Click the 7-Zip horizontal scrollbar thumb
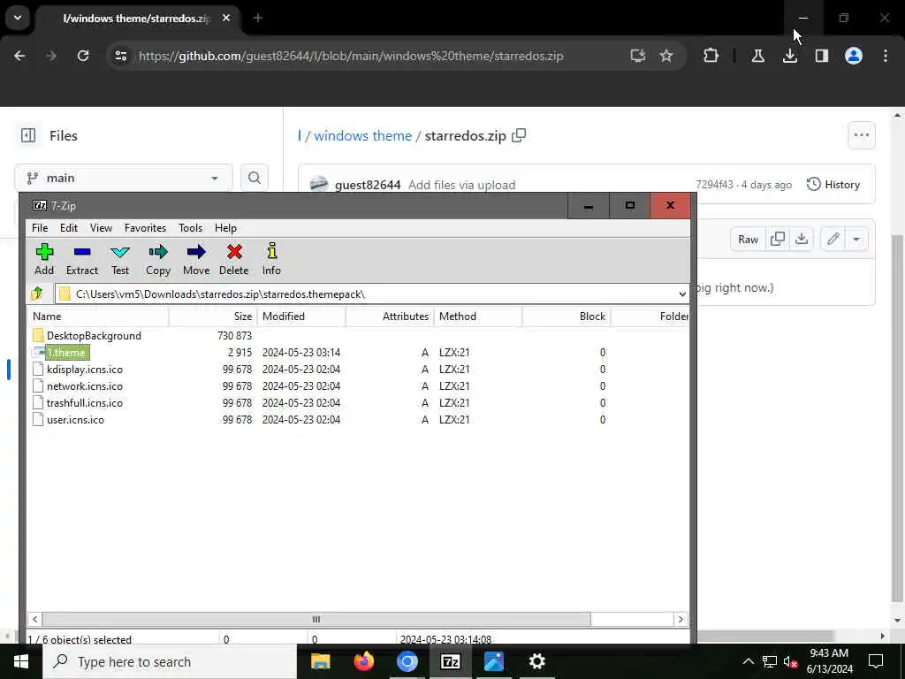905x679 pixels. [316, 619]
